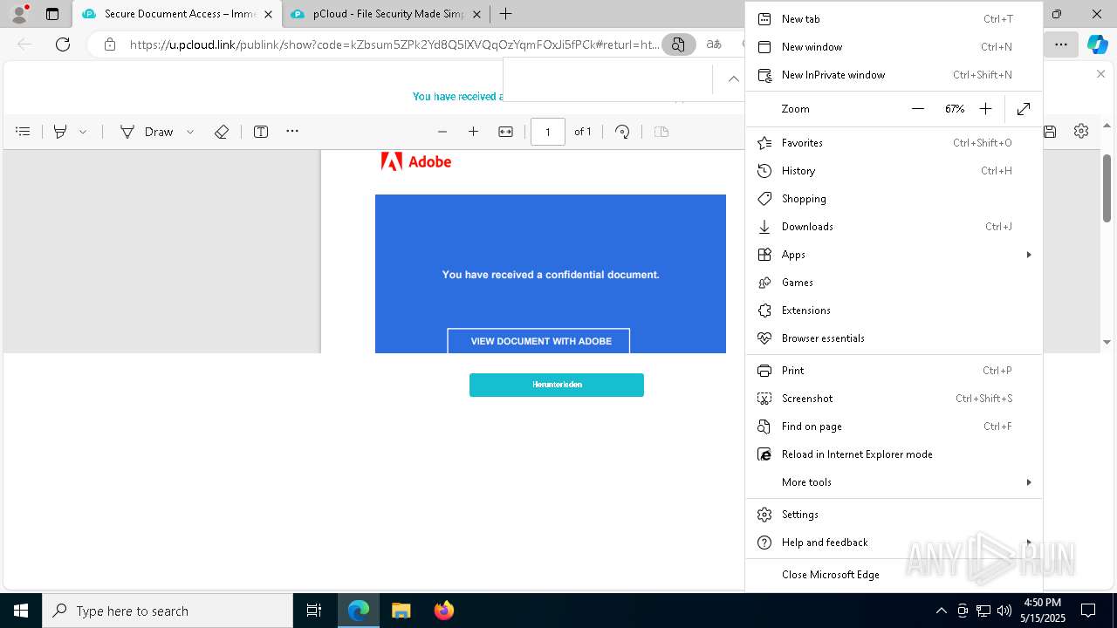Select the Draw tool
This screenshot has height=628, width=1117.
[x=147, y=132]
